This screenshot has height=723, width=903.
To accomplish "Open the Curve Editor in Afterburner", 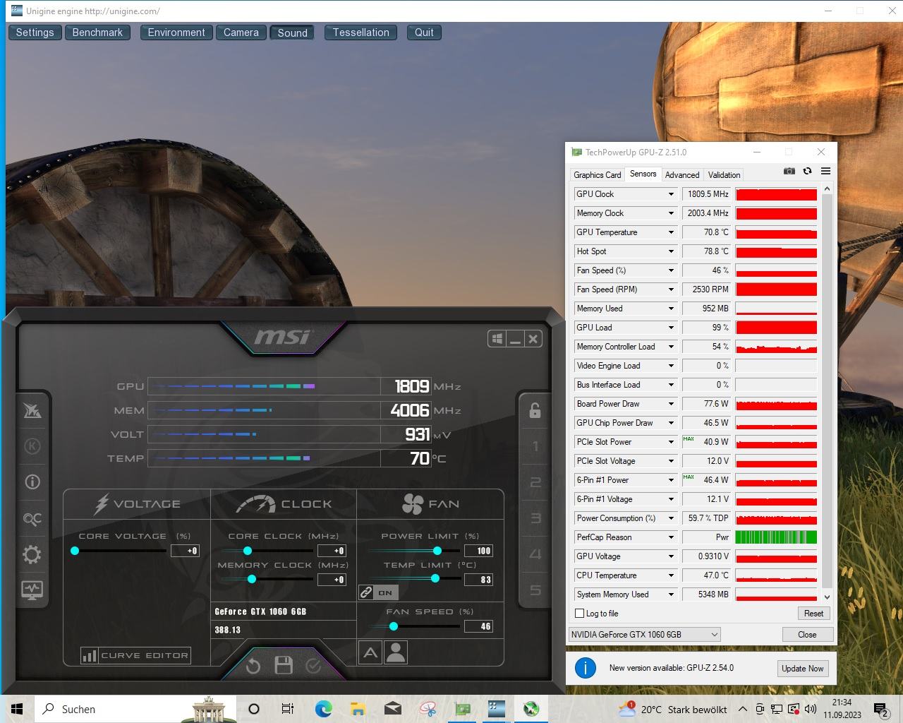I will tap(135, 655).
